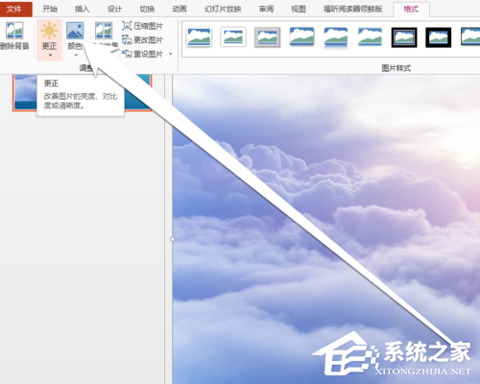Switch to the 插入 insert tab
This screenshot has width=480, height=384.
pyautogui.click(x=82, y=9)
